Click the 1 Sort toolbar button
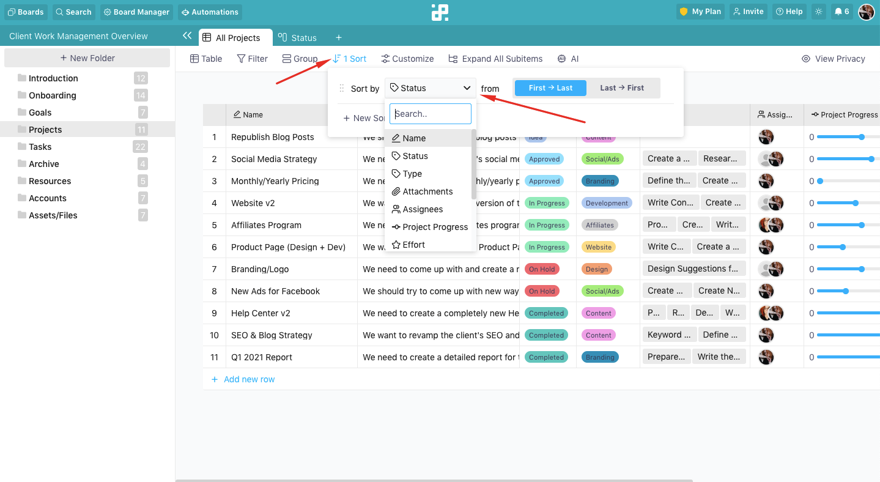The image size is (880, 482). (349, 59)
